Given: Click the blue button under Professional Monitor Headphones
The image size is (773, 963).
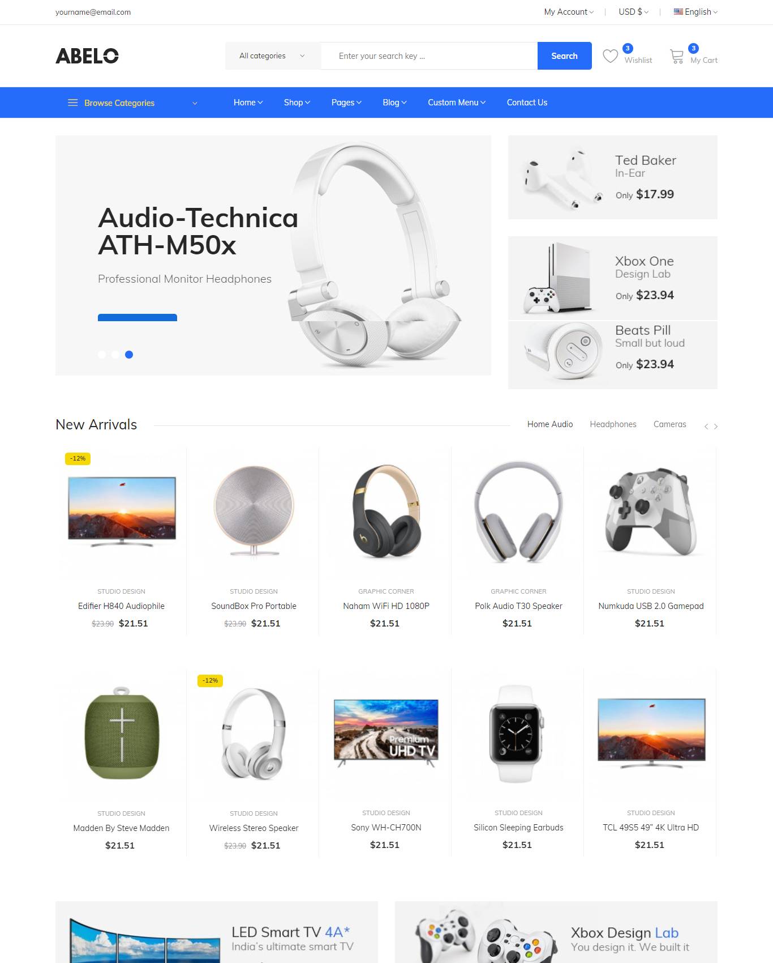Looking at the screenshot, I should 138,318.
